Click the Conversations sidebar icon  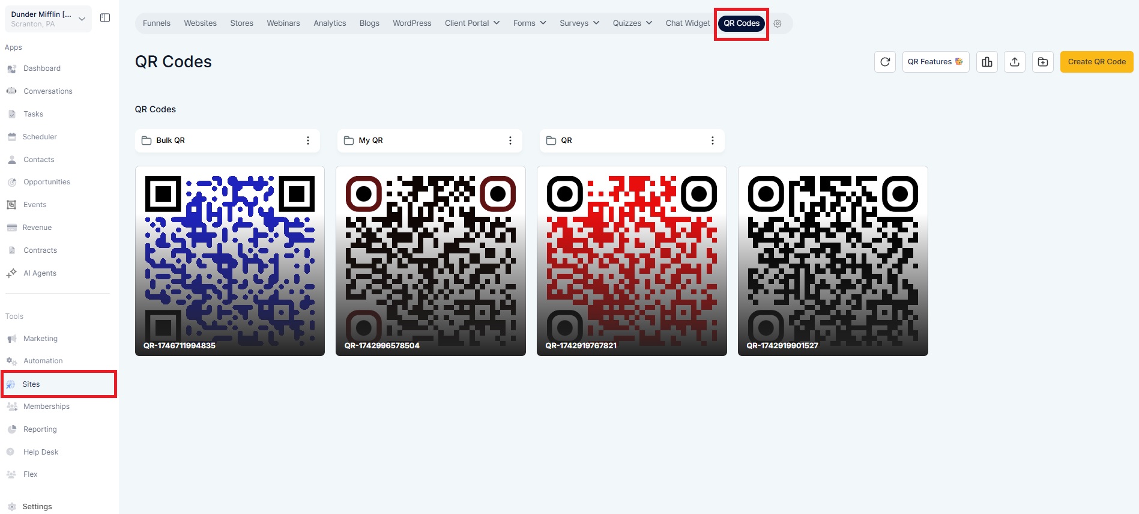click(x=11, y=91)
